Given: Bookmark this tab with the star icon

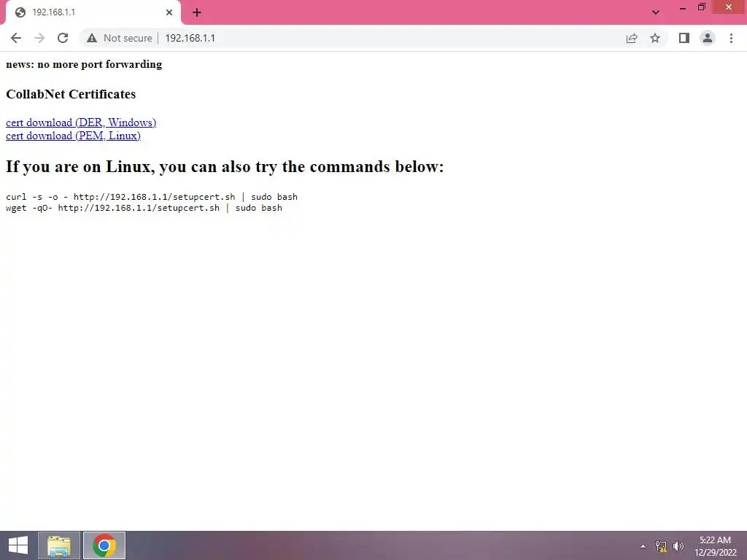Looking at the screenshot, I should [x=655, y=38].
